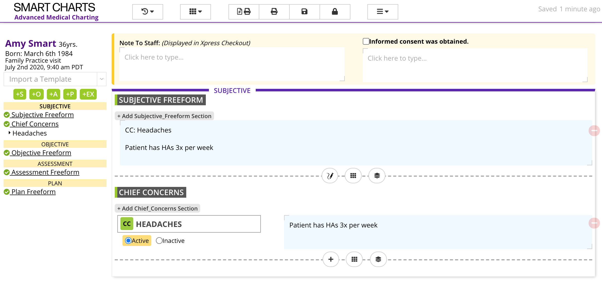This screenshot has height=286, width=602.
Task: Remove the Subjective Freeform entry with minus icon
Action: [594, 131]
